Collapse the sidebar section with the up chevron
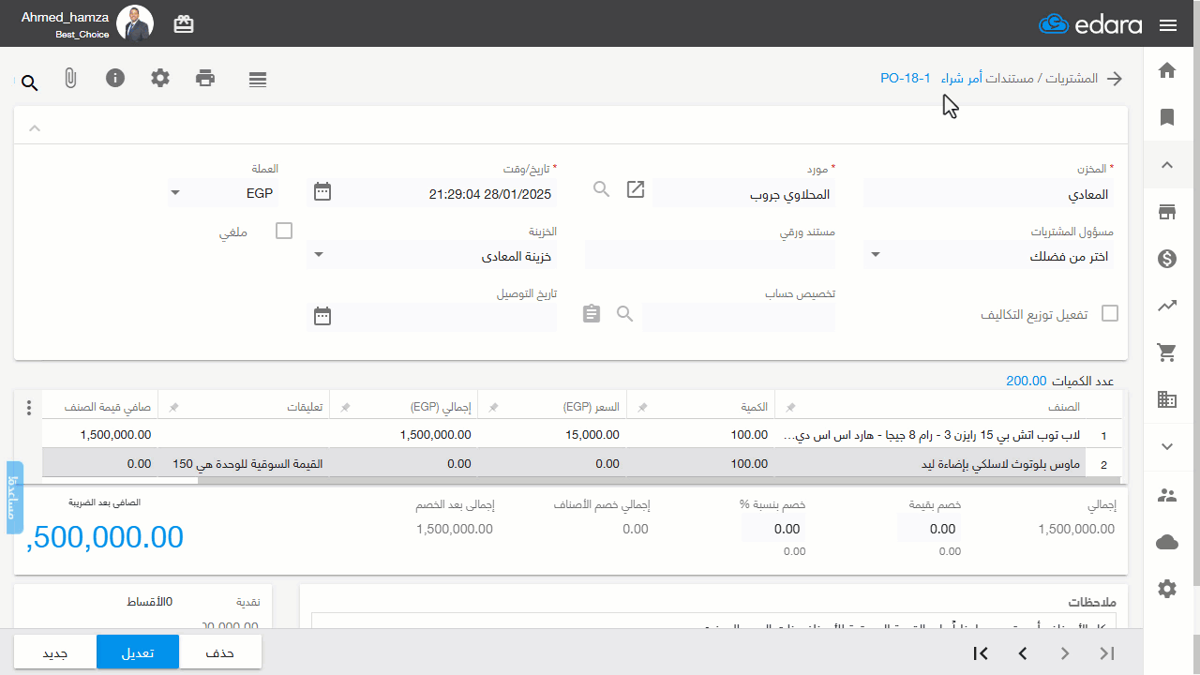The height and width of the screenshot is (675, 1200). tap(1167, 165)
